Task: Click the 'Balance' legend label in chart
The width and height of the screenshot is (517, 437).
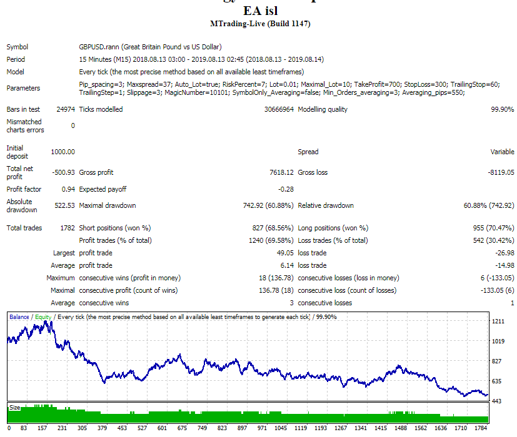Action: [19, 317]
